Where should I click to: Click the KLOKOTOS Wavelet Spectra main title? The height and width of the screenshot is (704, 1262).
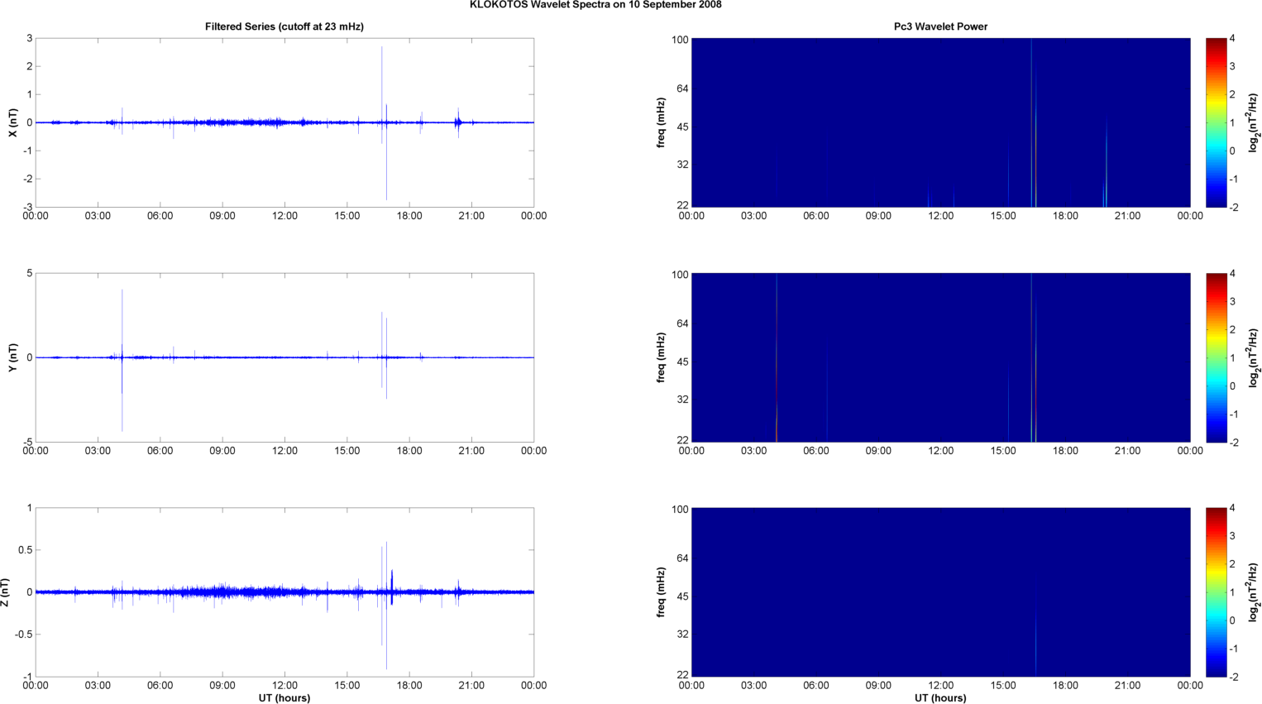[595, 5]
